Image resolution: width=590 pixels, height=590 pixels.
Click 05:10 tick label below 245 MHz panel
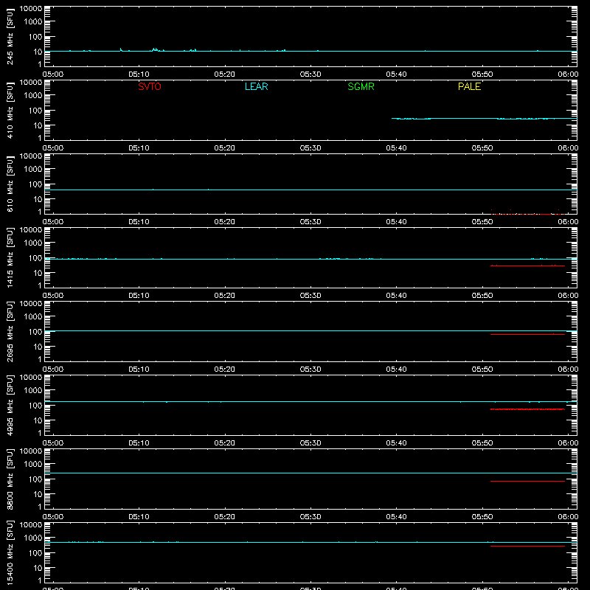pos(139,74)
